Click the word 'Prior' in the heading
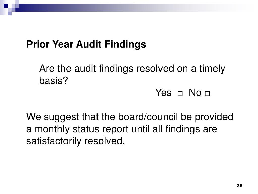258x194 pixels. click(38, 44)
